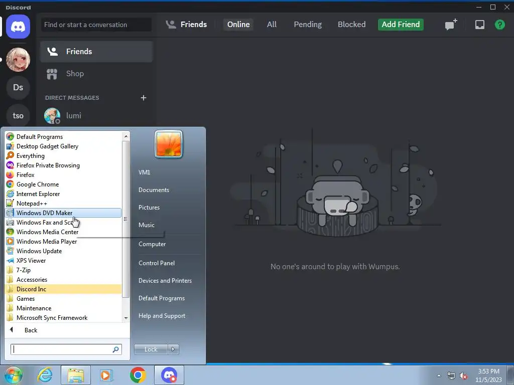Select Friends in the sidebar
This screenshot has height=385, width=514.
pos(96,52)
